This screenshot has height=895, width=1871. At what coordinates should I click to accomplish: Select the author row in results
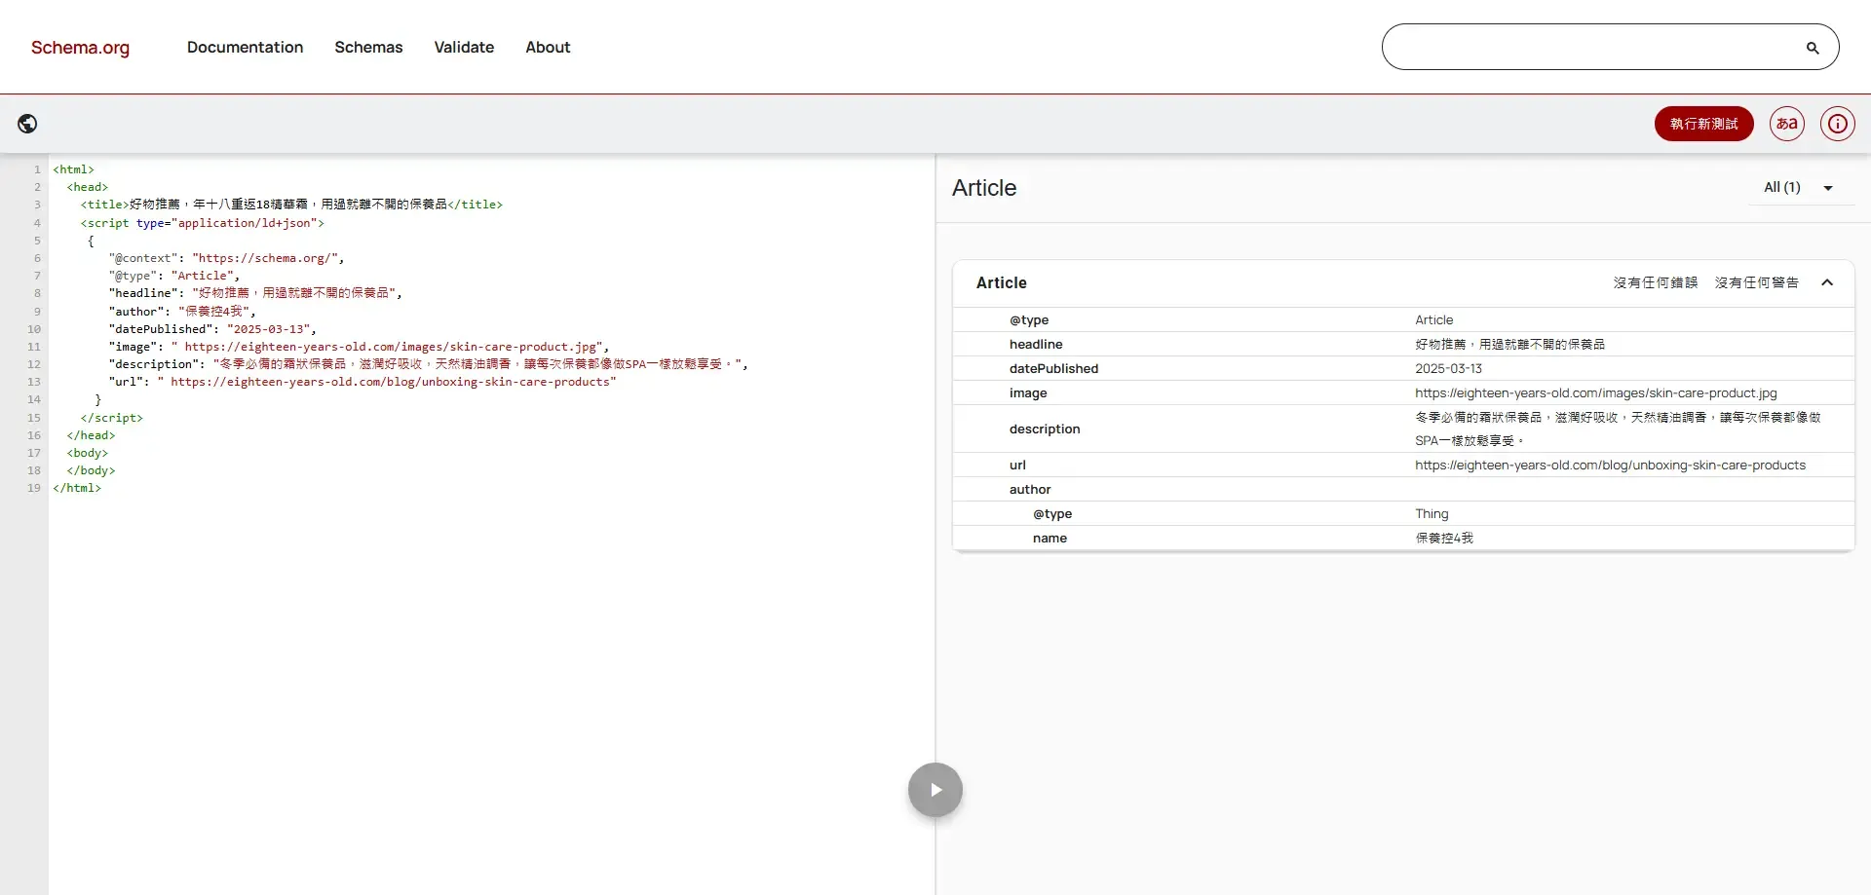click(1030, 490)
